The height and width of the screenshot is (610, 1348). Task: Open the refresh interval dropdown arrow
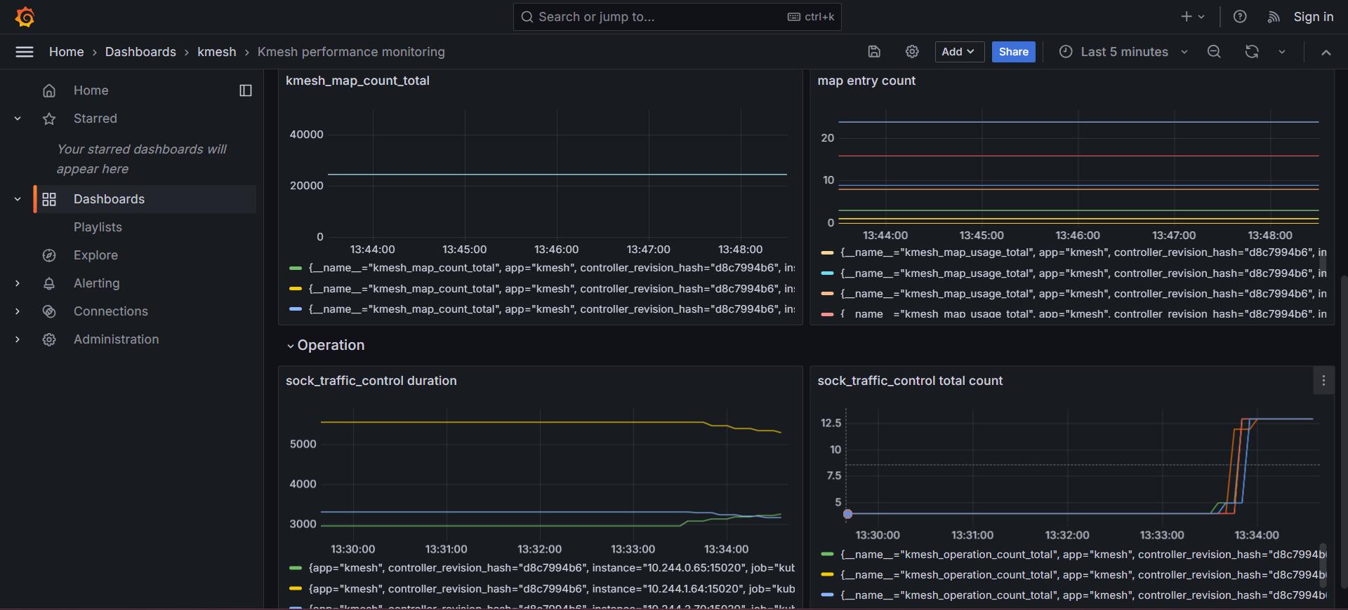point(1282,52)
